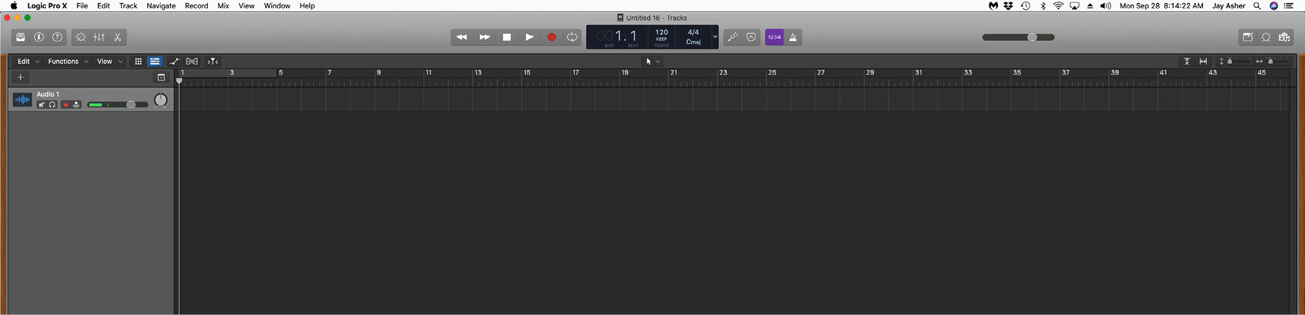The height and width of the screenshot is (315, 1305).
Task: Open the Inspector panel
Action: coord(39,37)
